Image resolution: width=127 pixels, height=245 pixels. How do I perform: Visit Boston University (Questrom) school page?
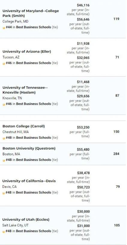click(29, 148)
